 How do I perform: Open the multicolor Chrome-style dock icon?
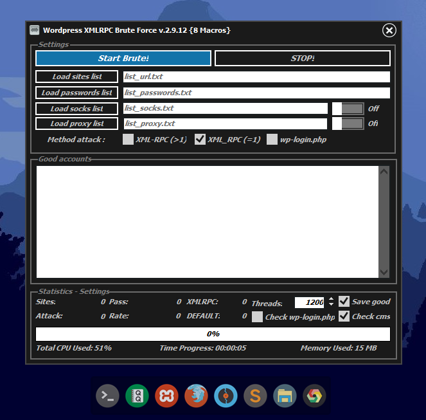pos(314,396)
